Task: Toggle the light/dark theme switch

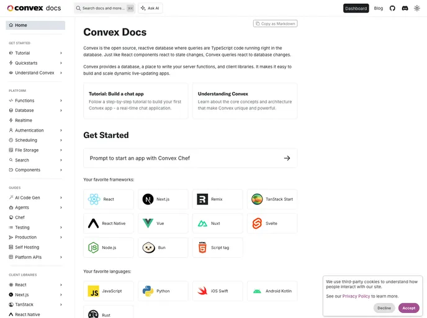Action: point(417,9)
